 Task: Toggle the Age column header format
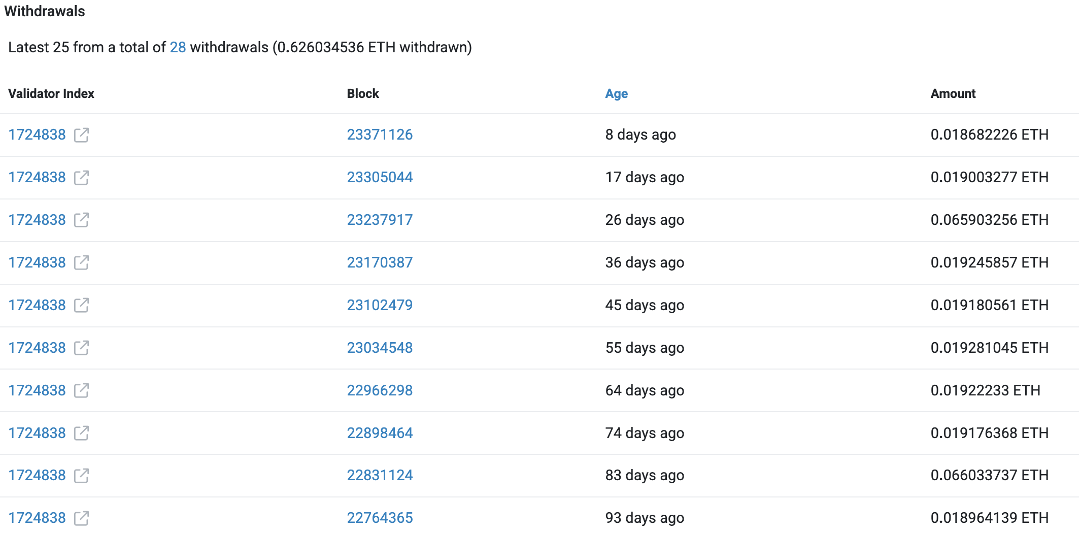pos(616,94)
